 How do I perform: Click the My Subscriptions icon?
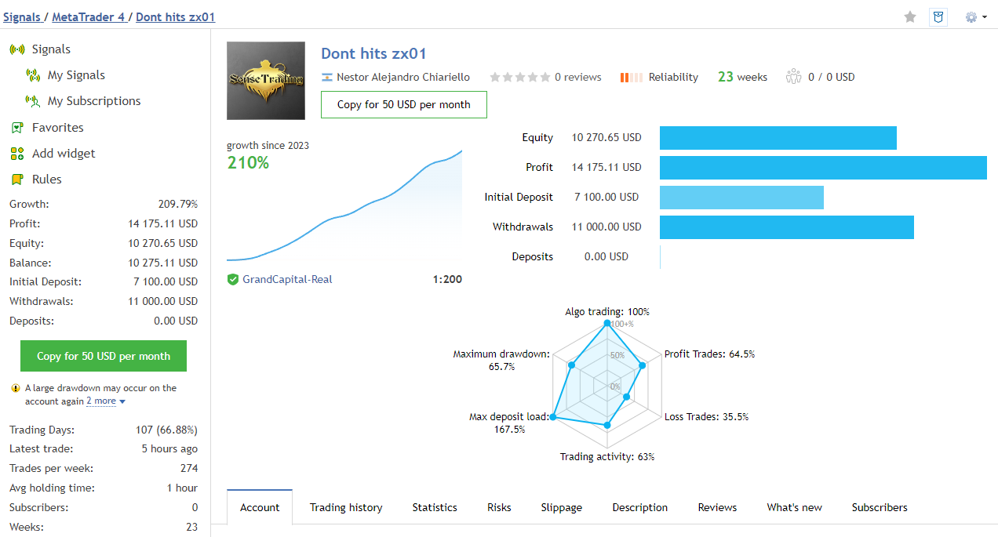point(33,101)
